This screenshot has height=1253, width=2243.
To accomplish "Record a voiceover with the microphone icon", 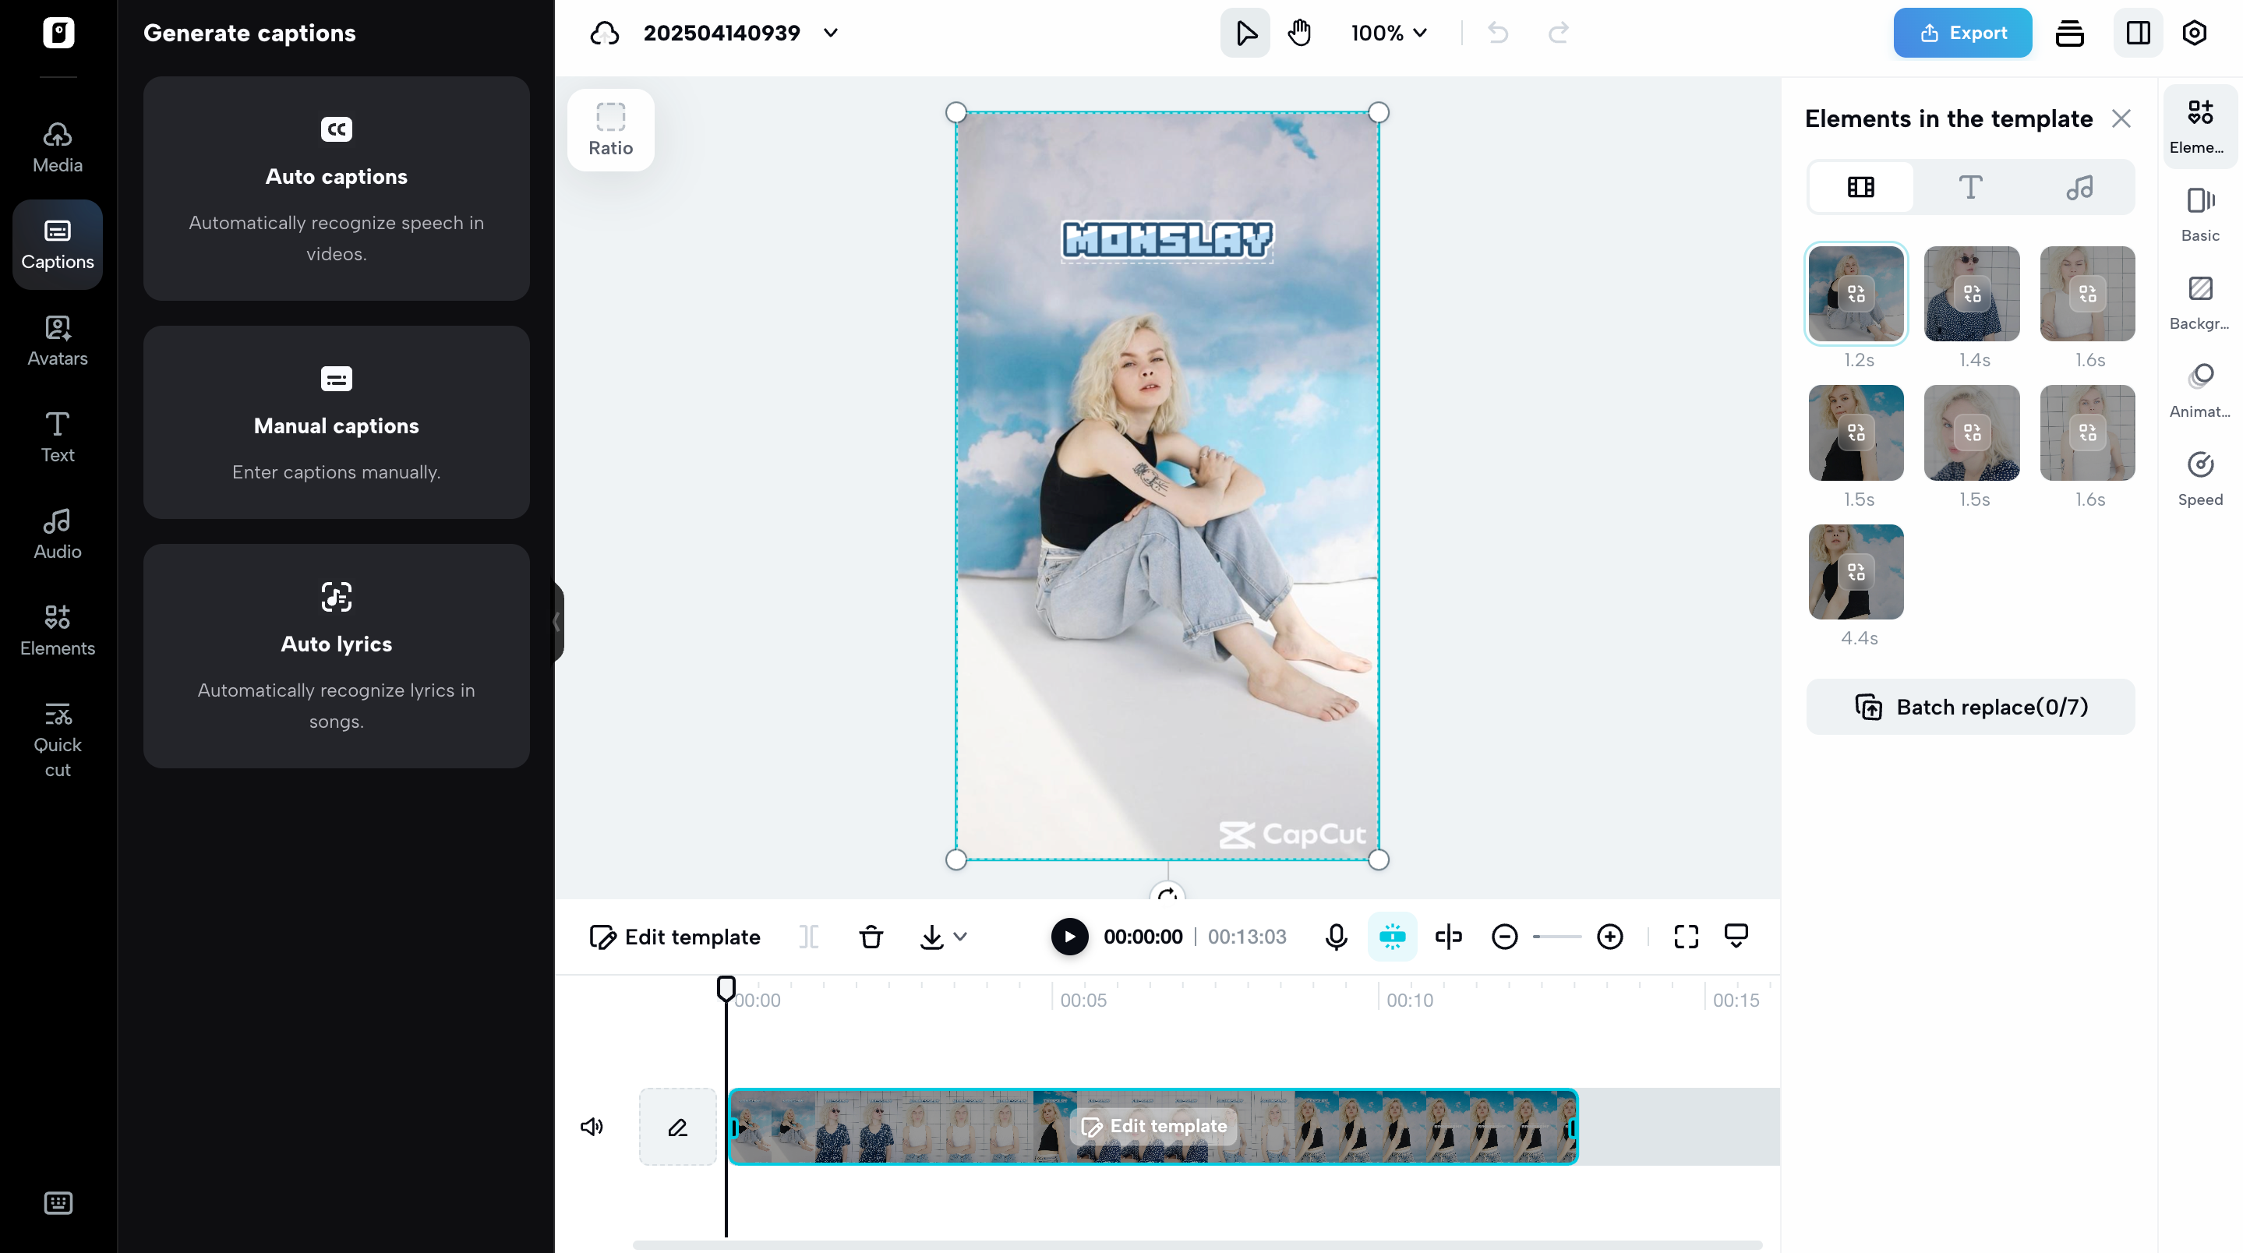I will coord(1336,936).
